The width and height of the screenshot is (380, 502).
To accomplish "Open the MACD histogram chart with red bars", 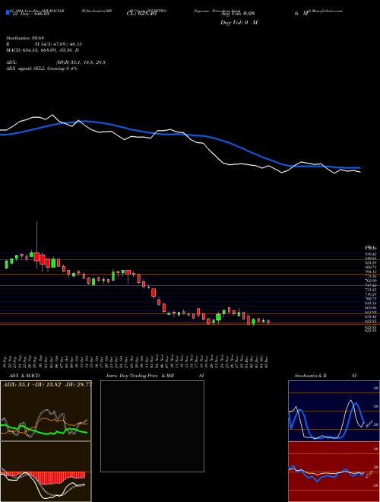I will tap(46, 472).
